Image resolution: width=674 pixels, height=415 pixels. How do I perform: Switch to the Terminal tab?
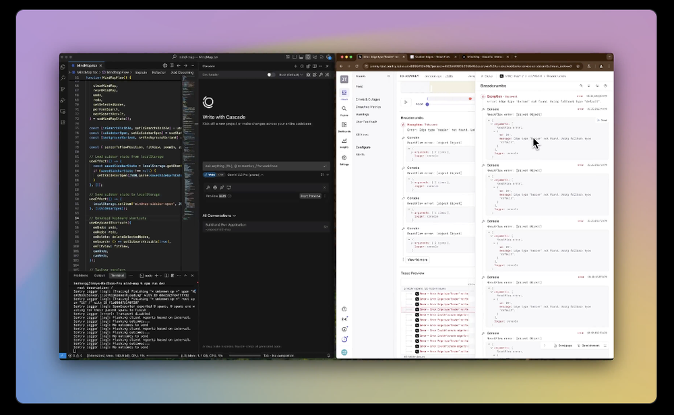click(x=117, y=276)
